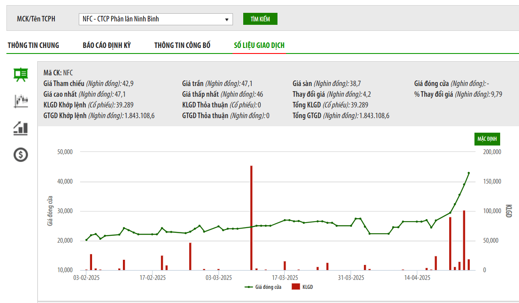Open the bar chart growth icon

21,128
